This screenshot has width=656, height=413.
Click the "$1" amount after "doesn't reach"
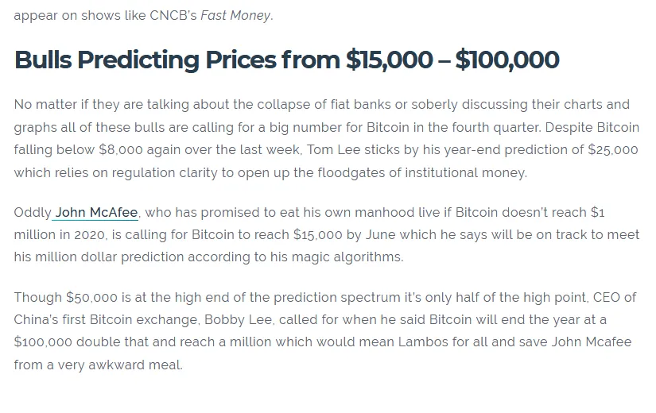(597, 212)
